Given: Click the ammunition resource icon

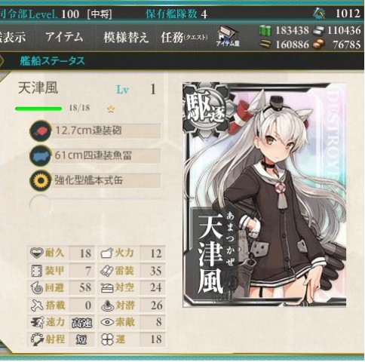Looking at the screenshot, I should [265, 44].
